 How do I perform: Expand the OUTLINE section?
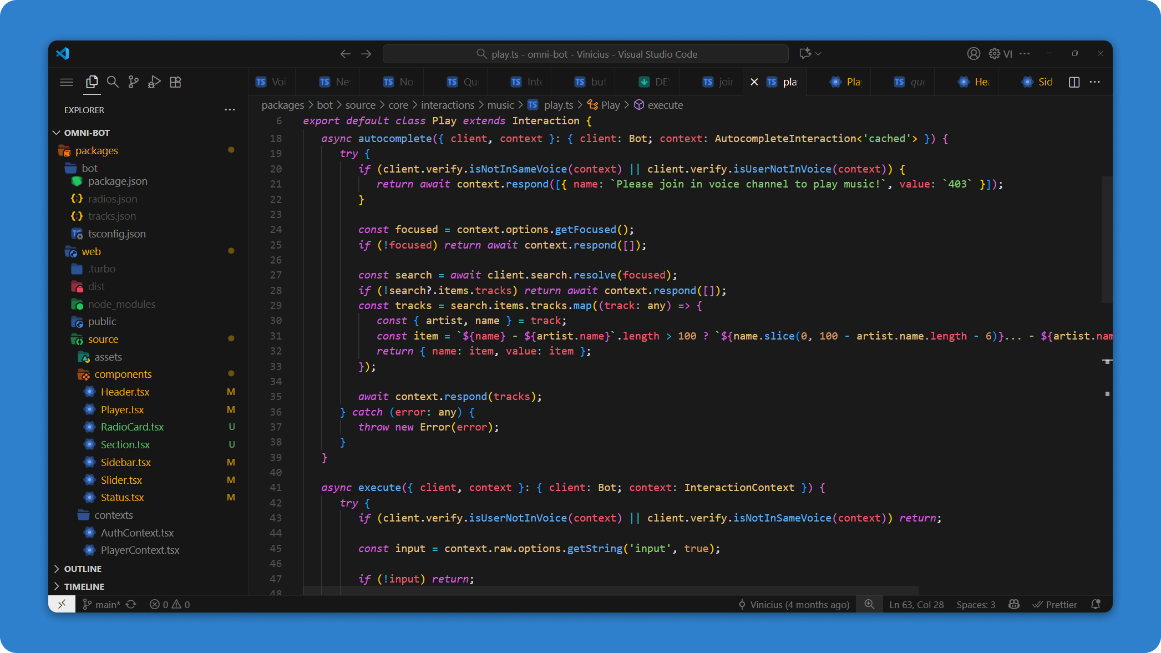pos(83,569)
